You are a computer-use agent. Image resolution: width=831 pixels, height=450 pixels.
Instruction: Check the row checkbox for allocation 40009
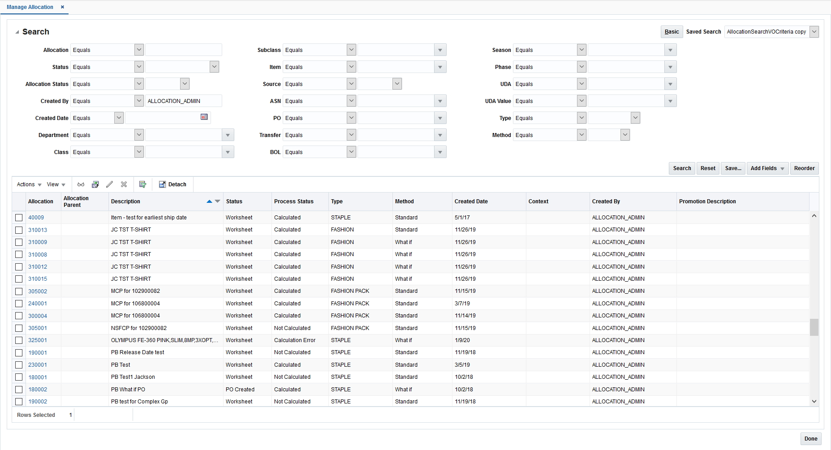(x=19, y=217)
